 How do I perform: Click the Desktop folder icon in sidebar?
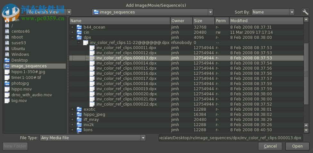click(7, 60)
